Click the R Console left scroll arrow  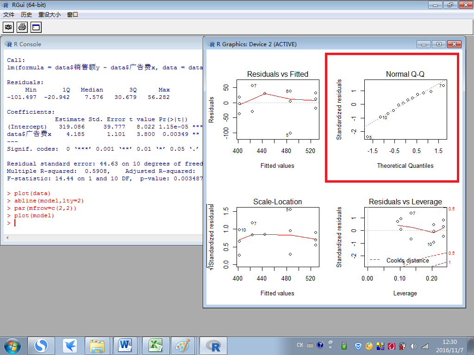7,238
